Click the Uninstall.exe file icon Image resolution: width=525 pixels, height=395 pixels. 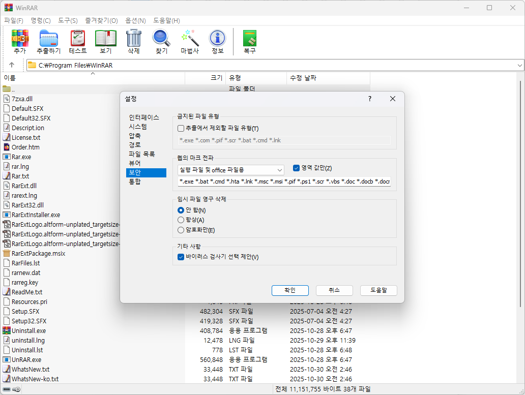coord(7,331)
